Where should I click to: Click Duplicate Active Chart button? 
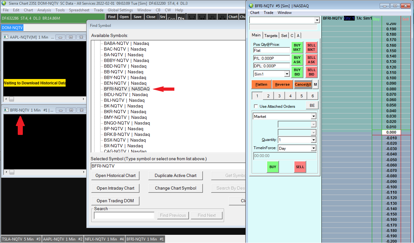click(x=176, y=176)
